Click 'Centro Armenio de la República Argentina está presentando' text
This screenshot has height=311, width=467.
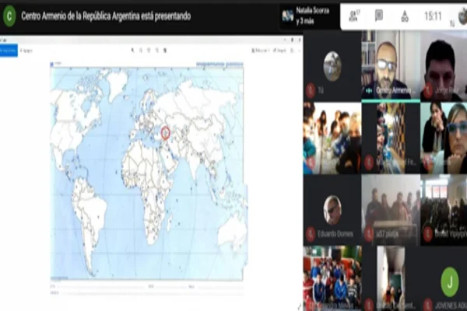(x=106, y=16)
